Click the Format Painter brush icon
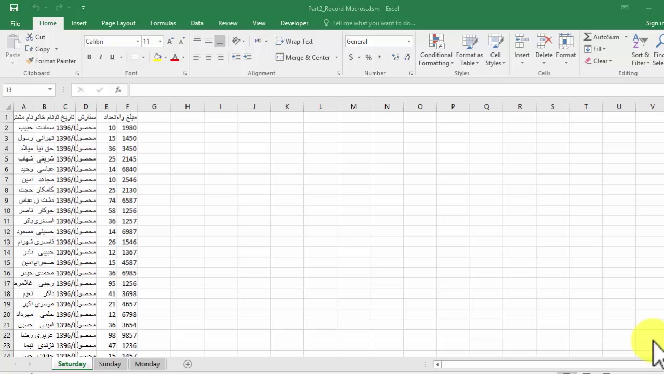664x374 pixels. point(30,61)
